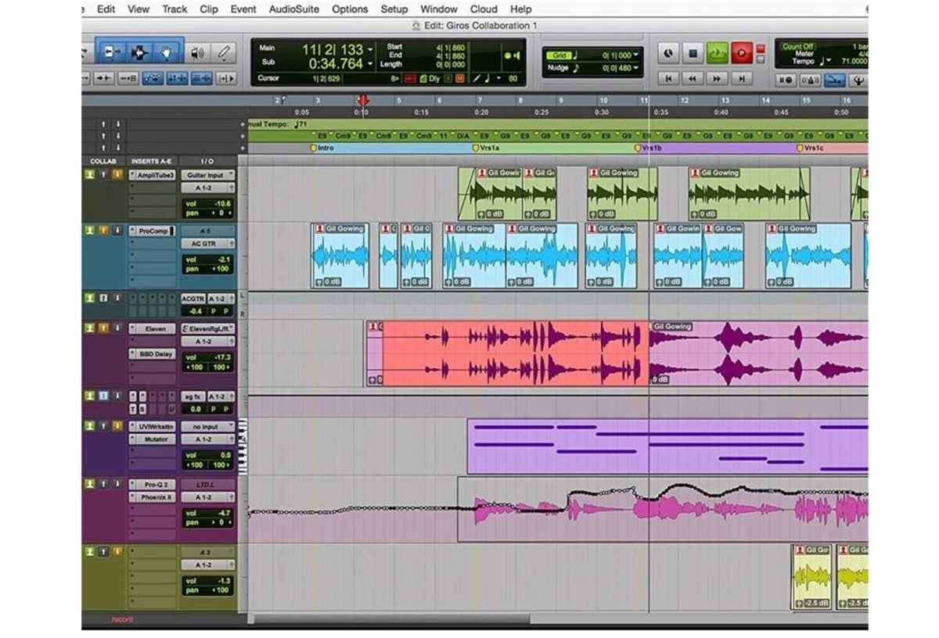This screenshot has width=939, height=638.
Task: Select the Scrubber speaker tool
Action: (196, 52)
